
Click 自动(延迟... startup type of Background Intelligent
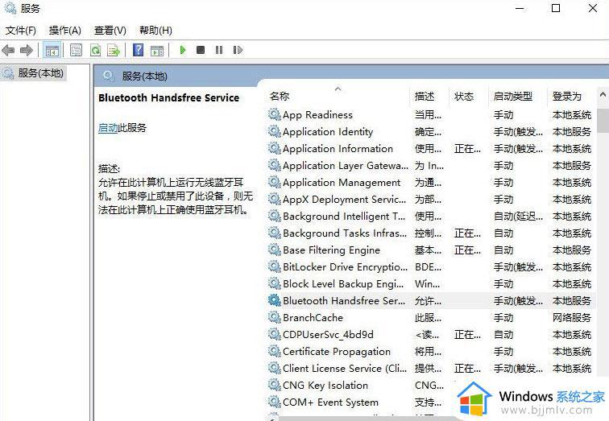[x=518, y=216]
